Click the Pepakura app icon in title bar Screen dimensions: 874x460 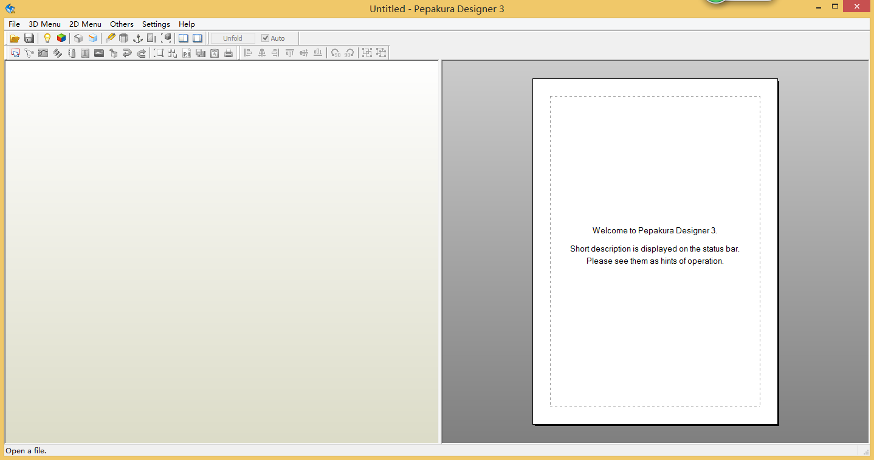pyautogui.click(x=10, y=9)
